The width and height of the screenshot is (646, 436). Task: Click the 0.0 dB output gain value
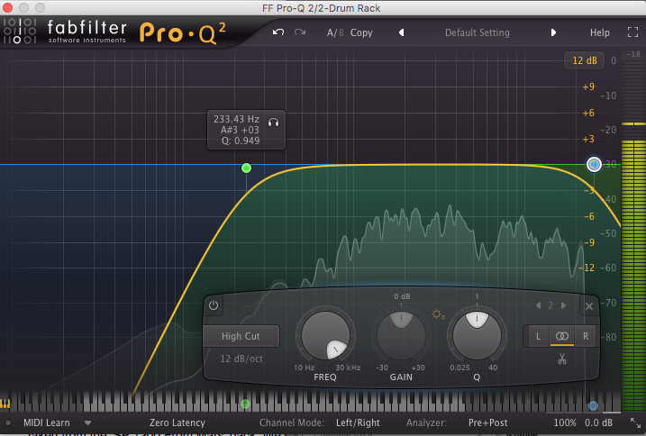point(598,422)
